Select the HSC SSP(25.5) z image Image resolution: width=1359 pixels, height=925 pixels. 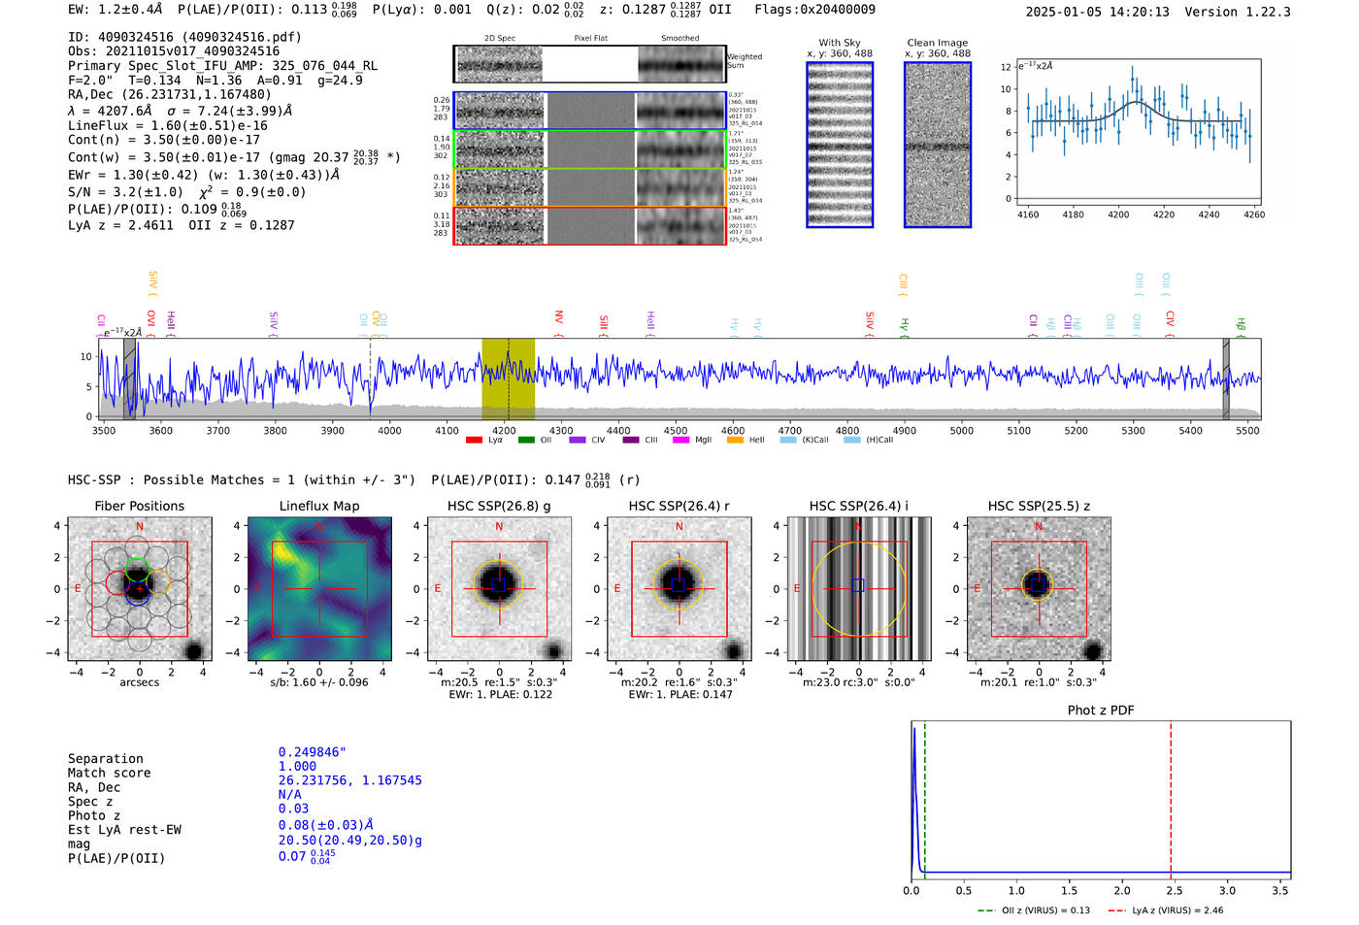[1039, 589]
